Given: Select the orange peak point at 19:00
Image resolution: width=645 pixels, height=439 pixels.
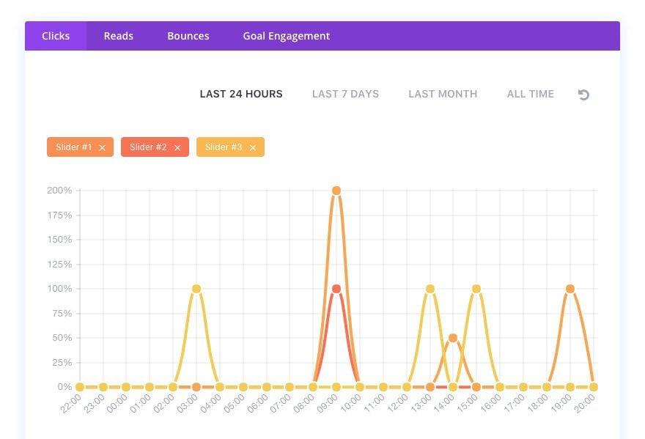Looking at the screenshot, I should tap(570, 289).
